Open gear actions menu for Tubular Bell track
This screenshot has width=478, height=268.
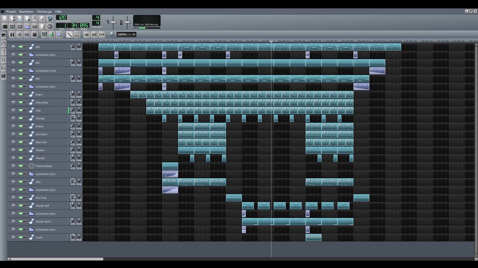pyautogui.click(x=13, y=205)
